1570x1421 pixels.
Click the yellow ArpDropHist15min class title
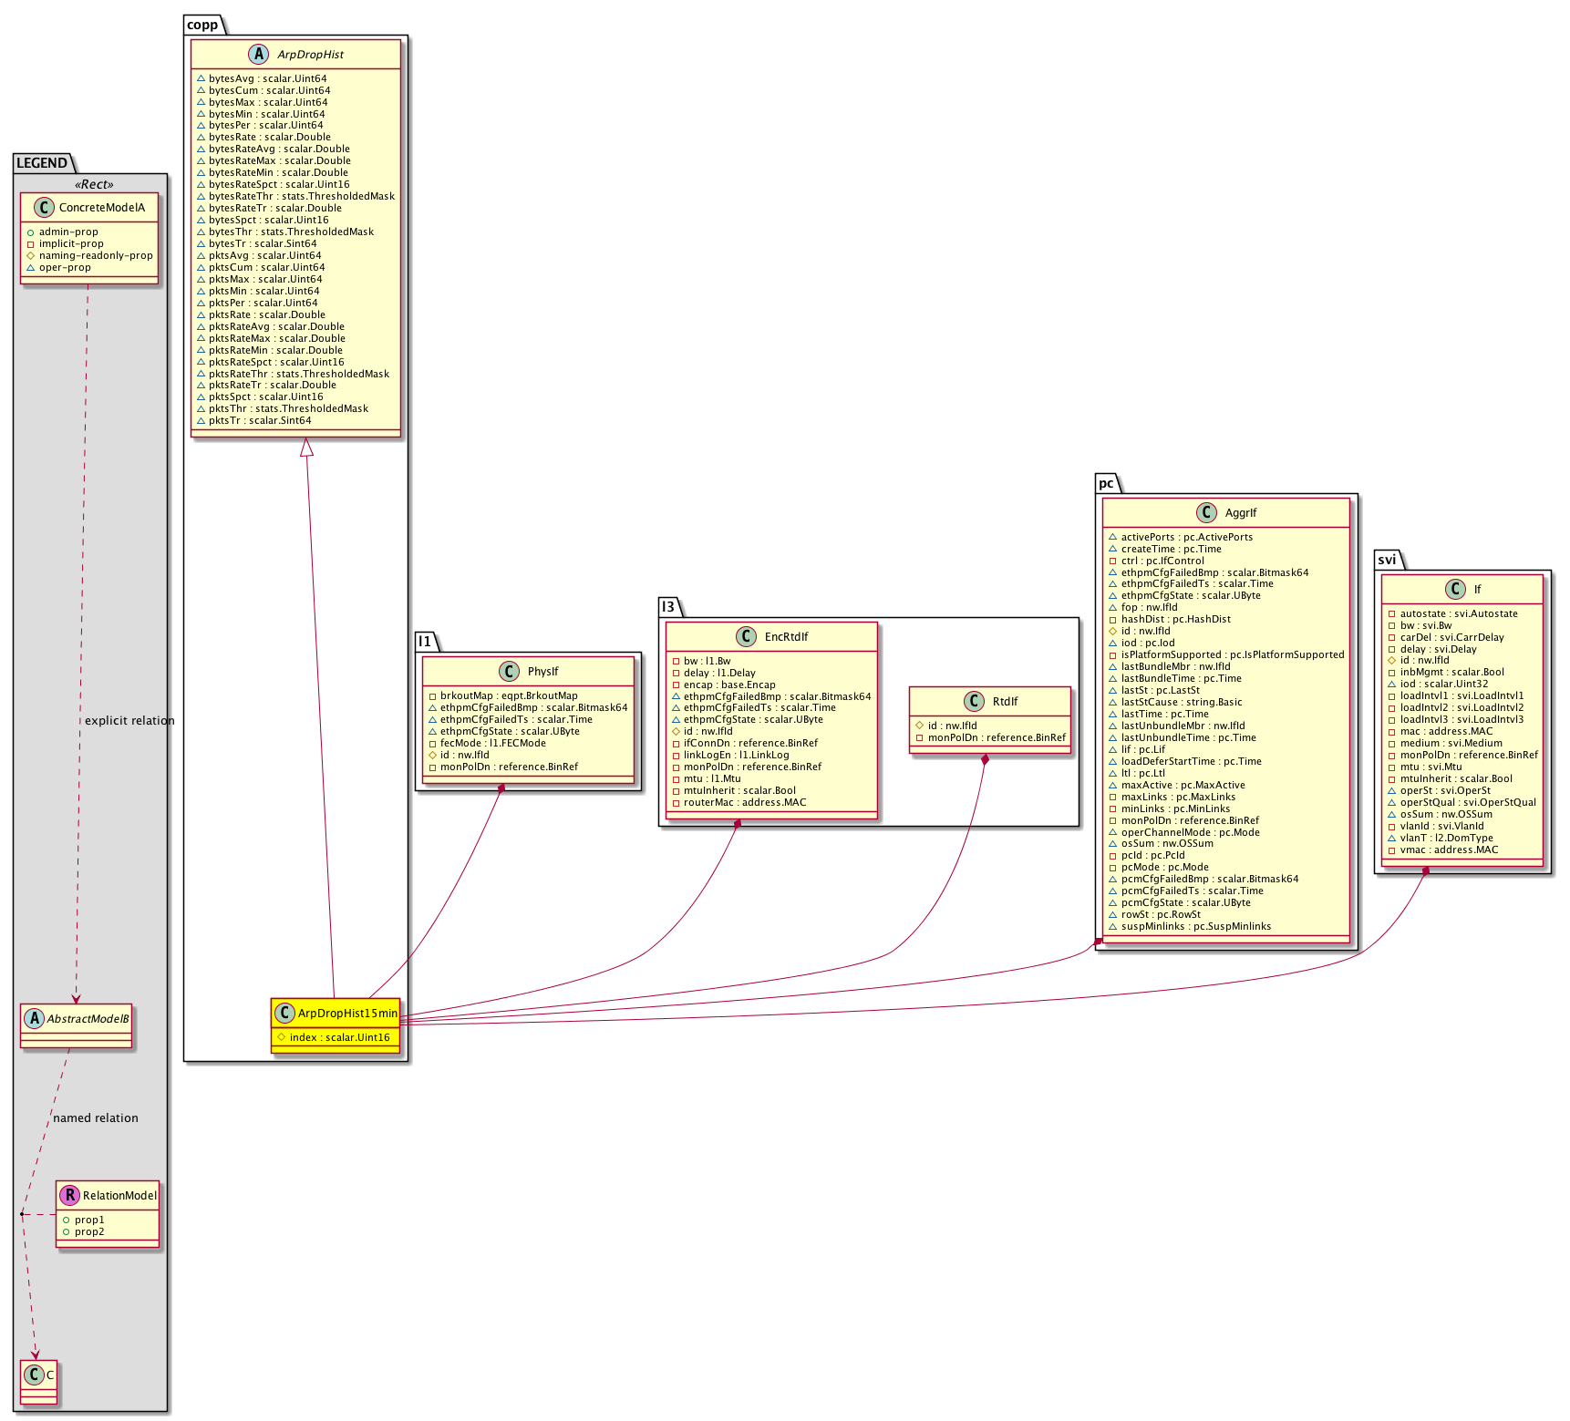pos(347,1013)
